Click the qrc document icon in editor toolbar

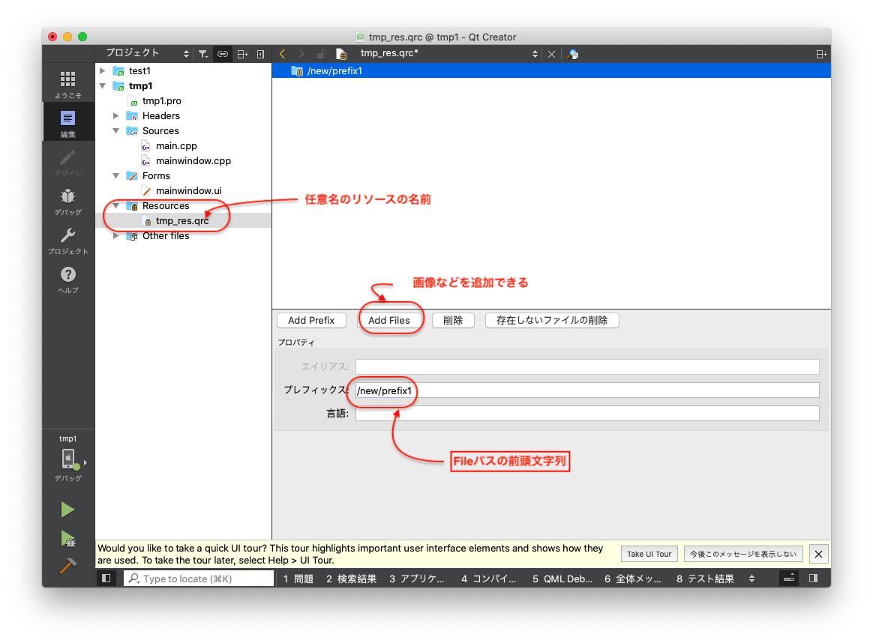(x=341, y=54)
